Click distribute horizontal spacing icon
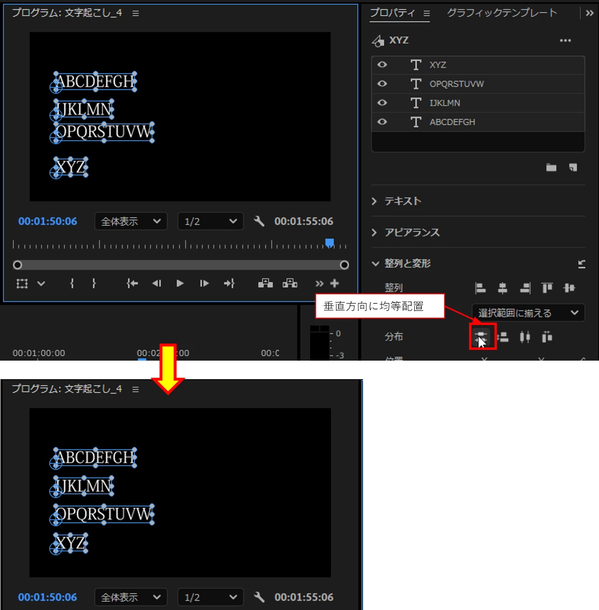The image size is (599, 610). coord(547,337)
